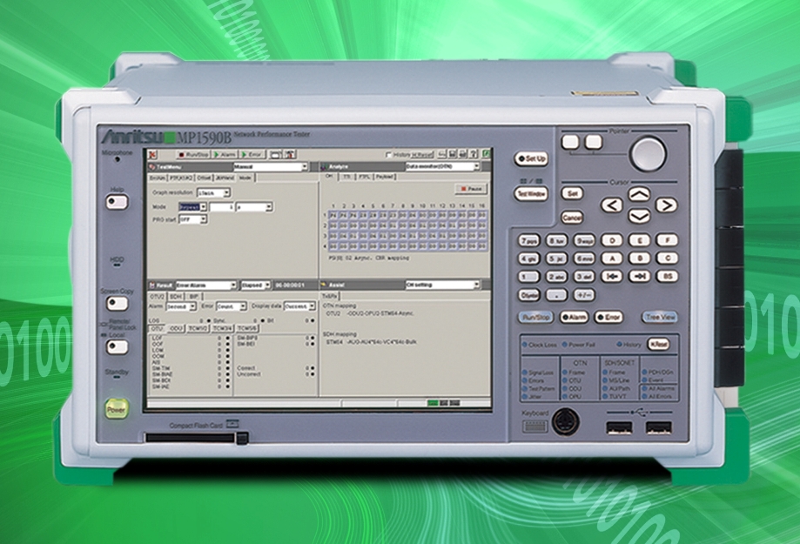800x544 pixels.
Task: Click the Mode count input field
Action: [x=222, y=206]
